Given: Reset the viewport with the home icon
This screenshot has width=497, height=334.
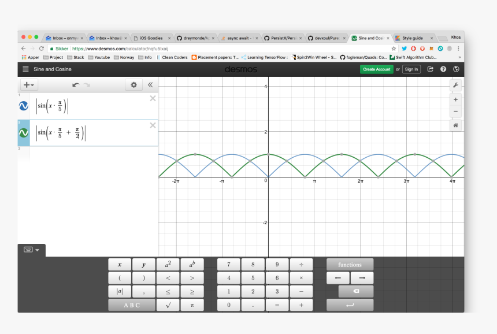Looking at the screenshot, I should pyautogui.click(x=456, y=125).
